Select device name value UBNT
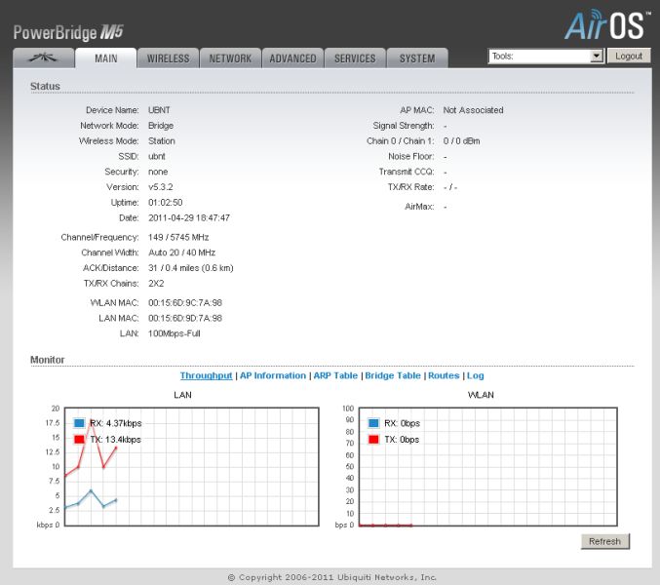The image size is (660, 585). click(159, 110)
